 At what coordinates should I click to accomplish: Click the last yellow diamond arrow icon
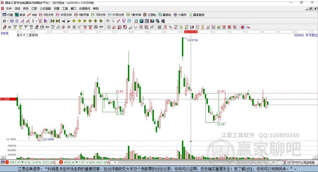coord(101,21)
